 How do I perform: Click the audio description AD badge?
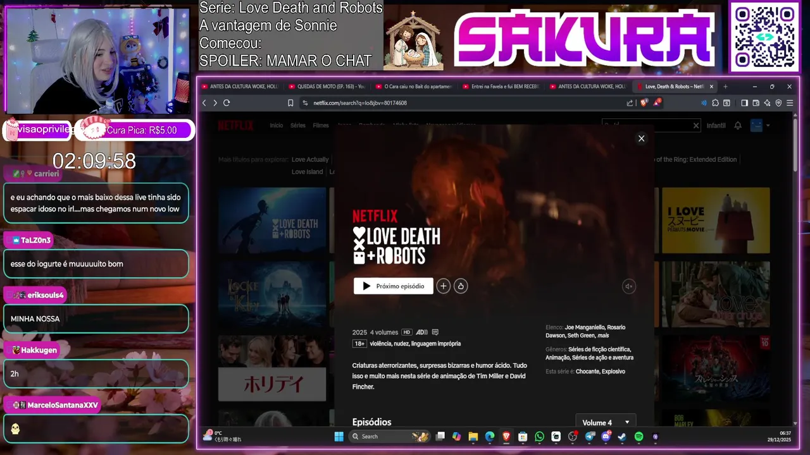click(421, 332)
